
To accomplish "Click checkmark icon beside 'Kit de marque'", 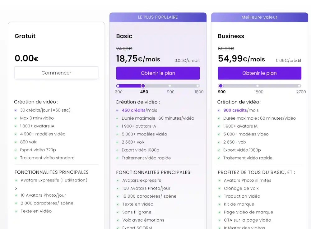I will (x=219, y=204).
